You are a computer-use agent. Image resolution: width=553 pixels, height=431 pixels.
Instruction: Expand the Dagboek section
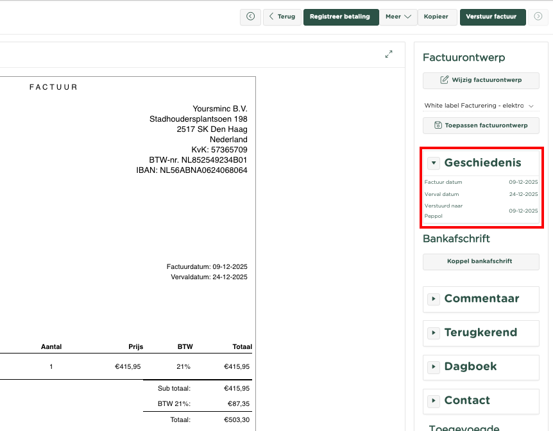(434, 367)
